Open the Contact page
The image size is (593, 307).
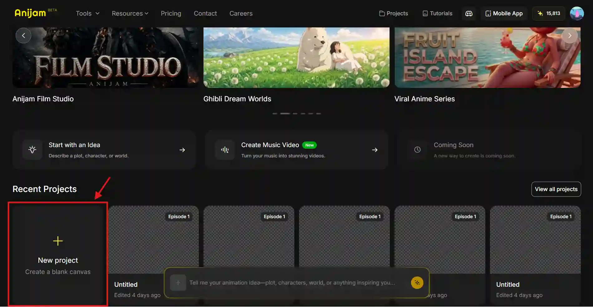coord(205,13)
